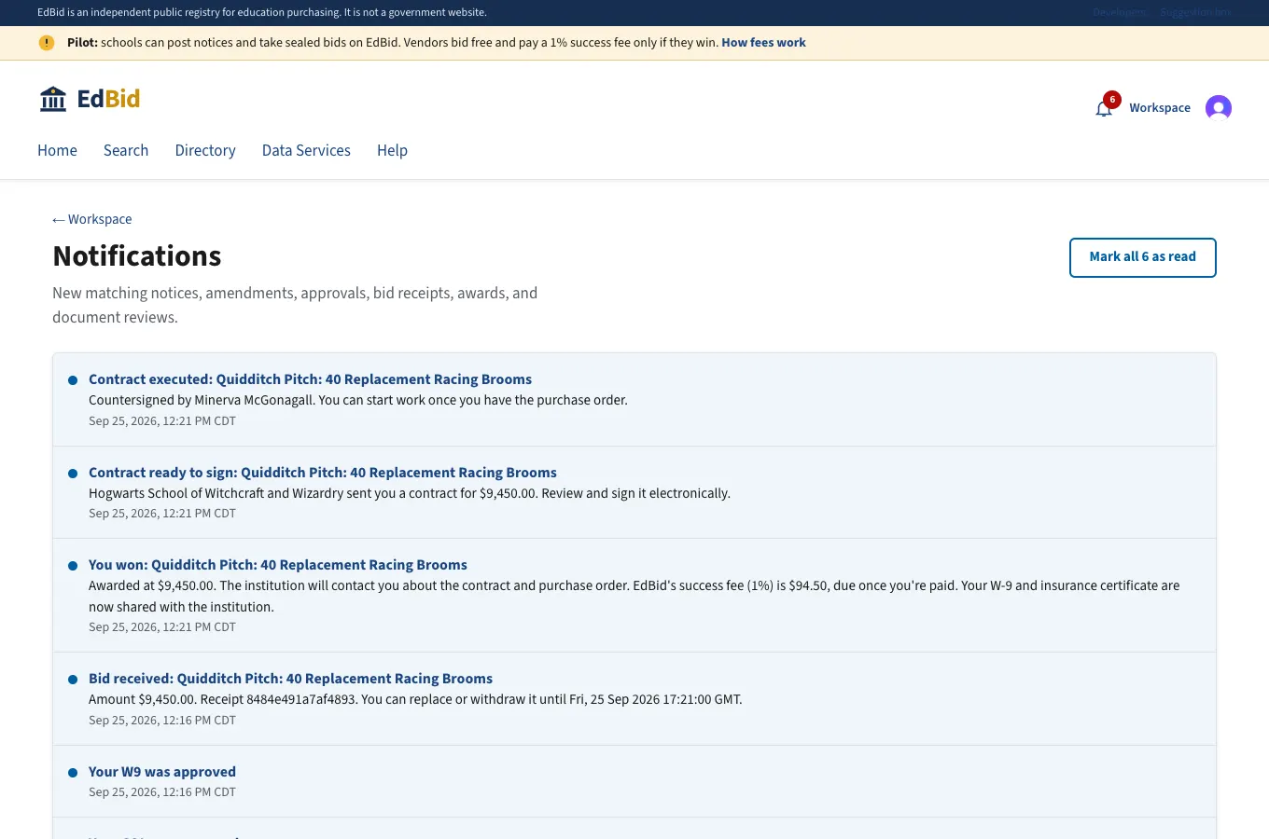Image resolution: width=1269 pixels, height=839 pixels.
Task: Click text 'Countersigned by Minerva McGonagall'
Action: tap(202, 400)
